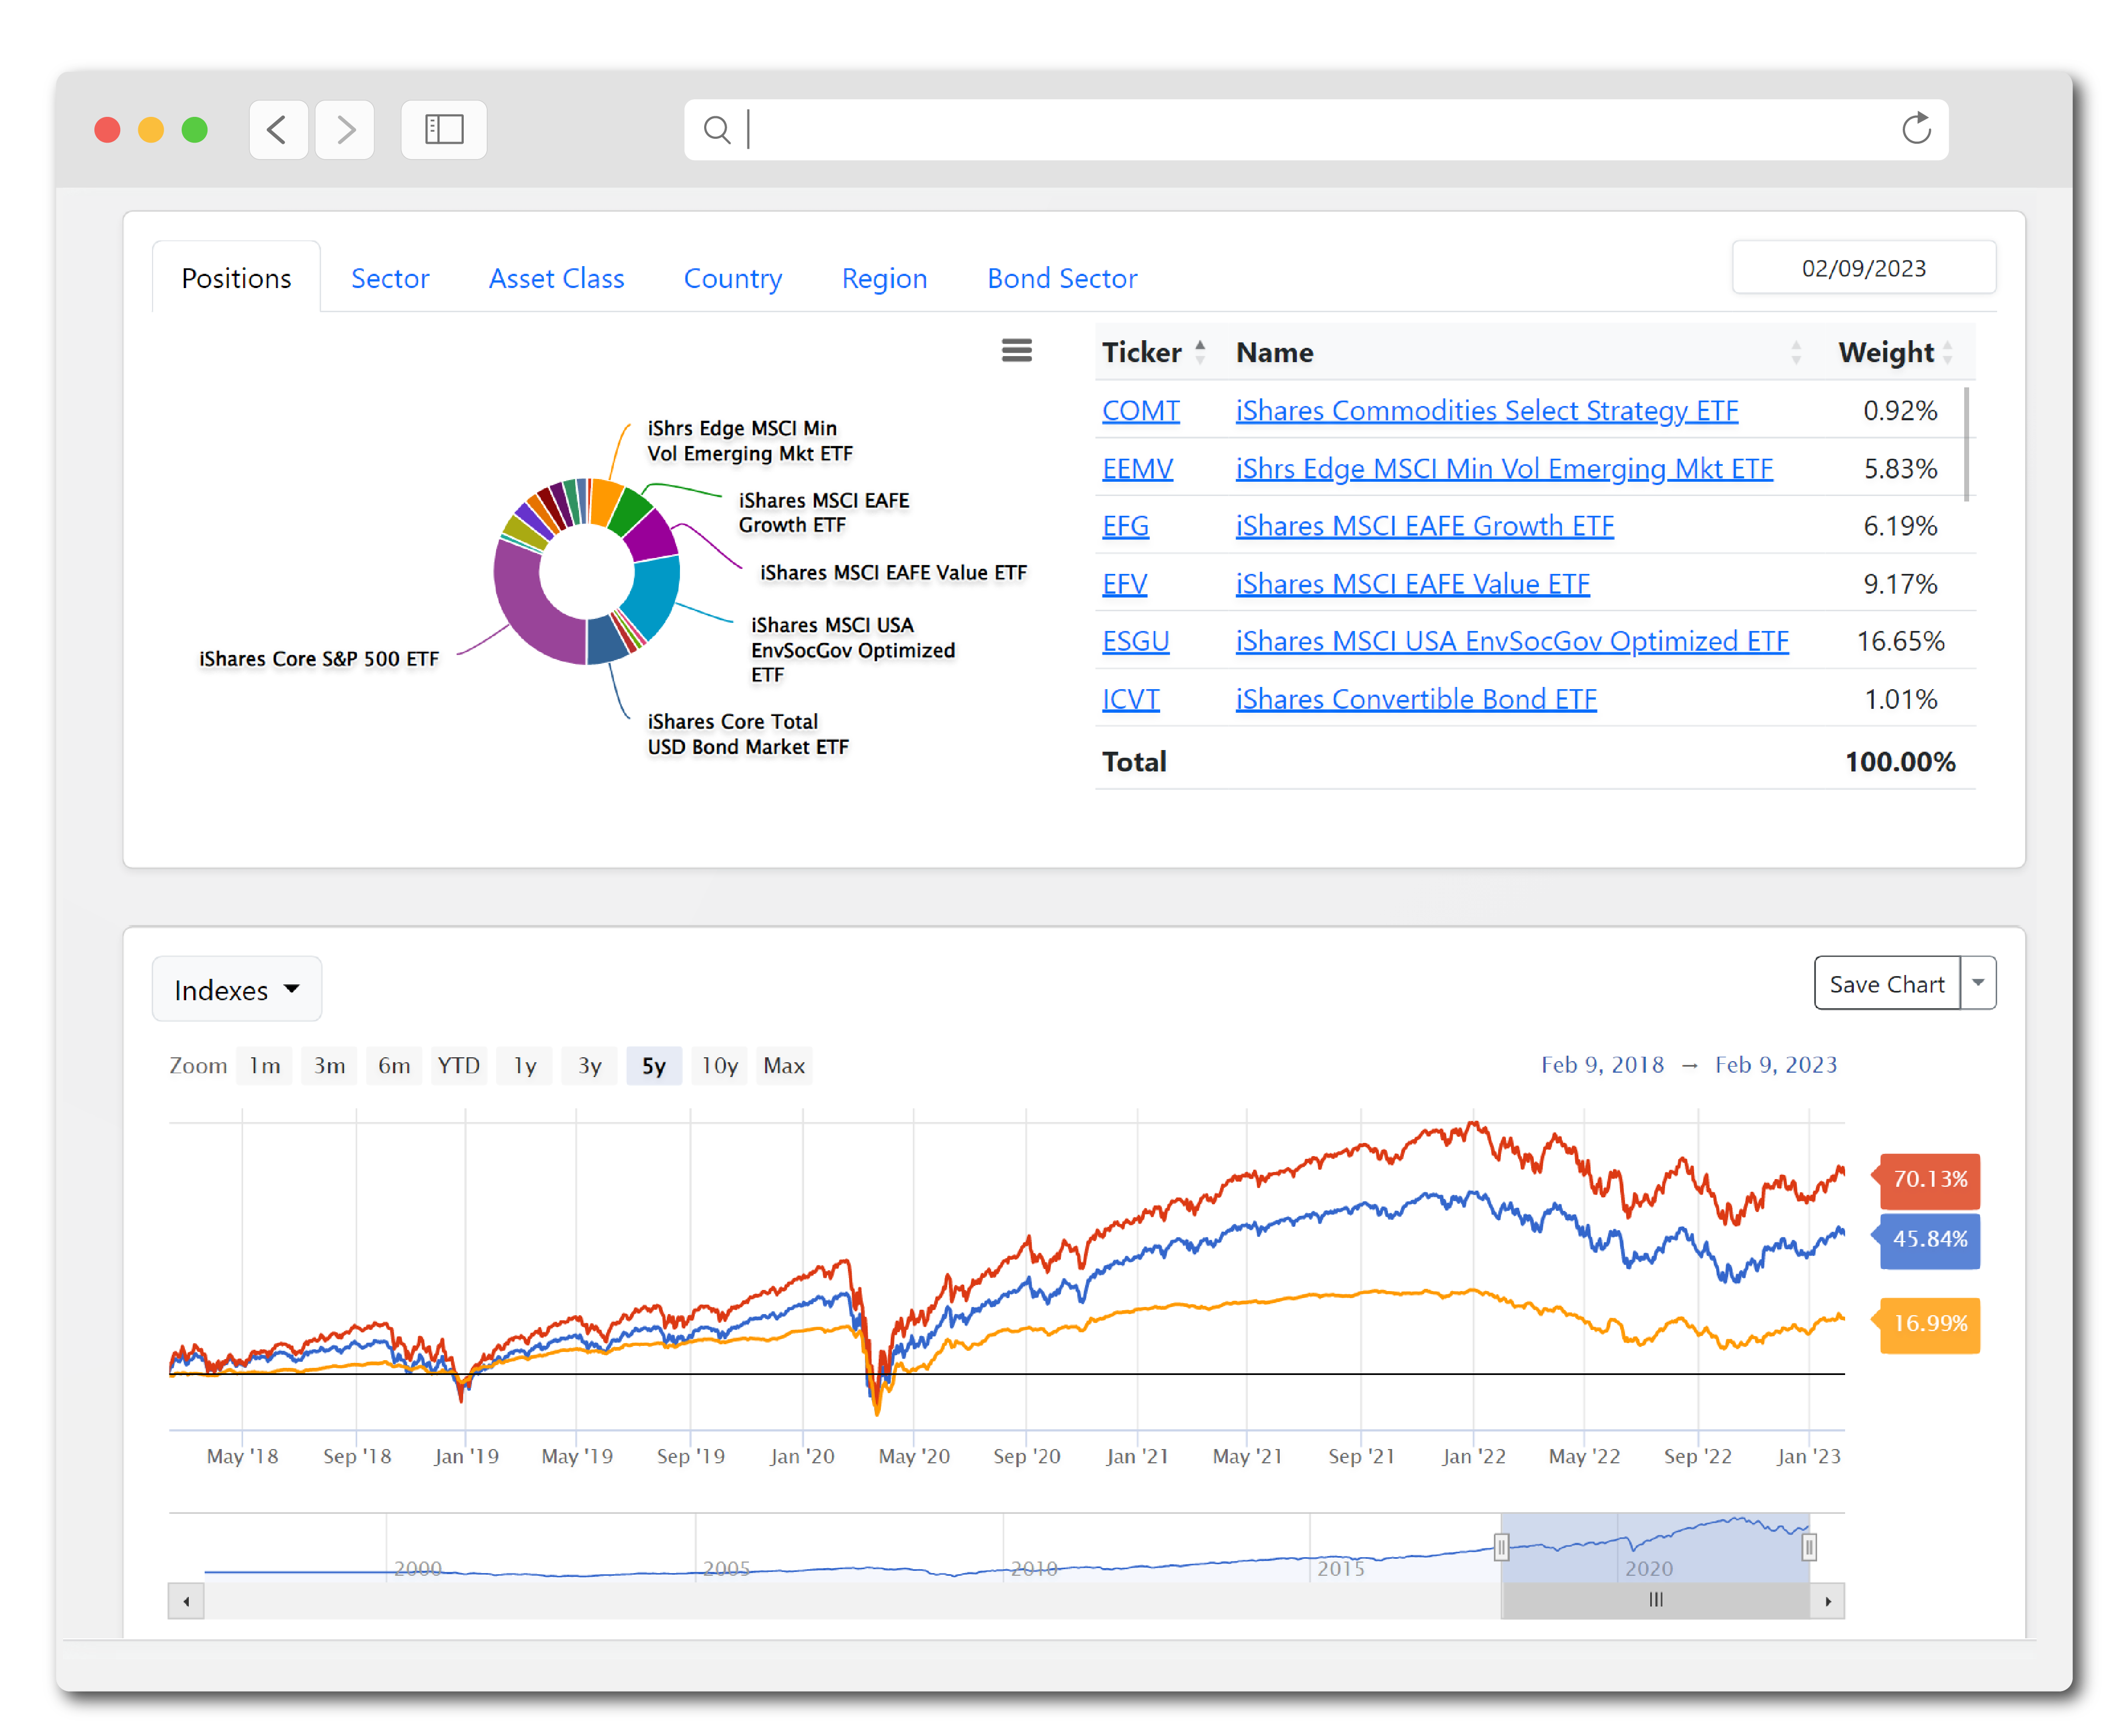The image size is (2125, 1736).
Task: Open the EFG ticker link
Action: [1125, 525]
